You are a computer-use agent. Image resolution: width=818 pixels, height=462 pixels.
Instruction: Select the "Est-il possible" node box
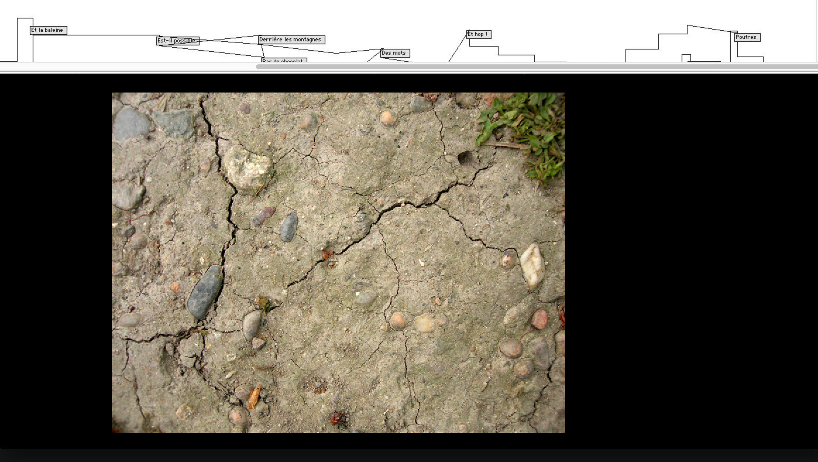(x=177, y=41)
